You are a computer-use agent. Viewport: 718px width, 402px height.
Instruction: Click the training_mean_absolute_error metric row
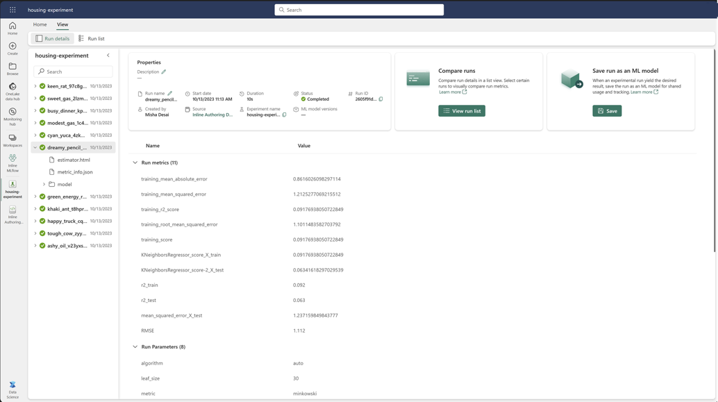412,179
